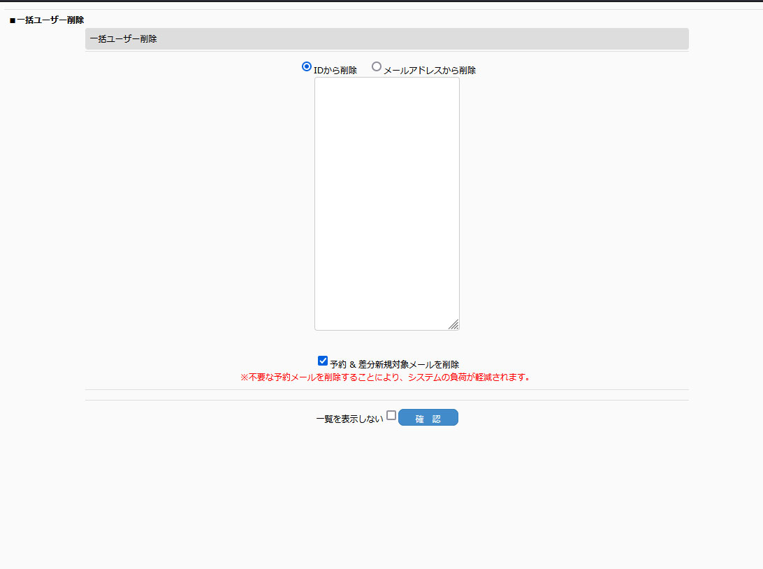Click the gray 一括ユーザー削除 section header bar

[386, 39]
